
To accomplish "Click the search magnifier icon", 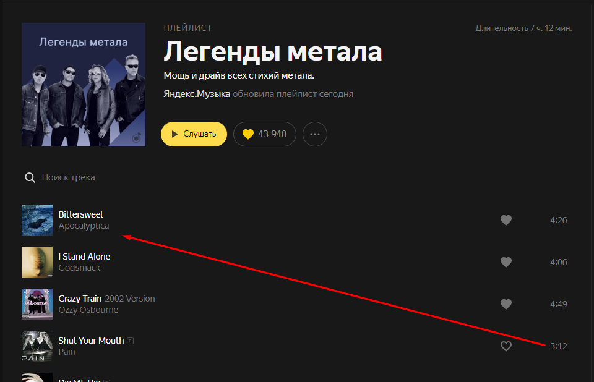I will [30, 177].
